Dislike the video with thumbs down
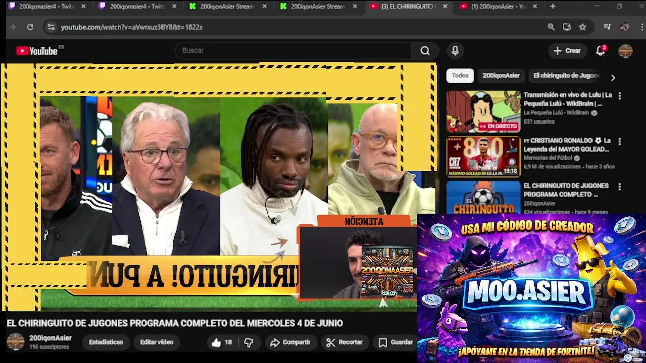The image size is (646, 363). point(249,342)
